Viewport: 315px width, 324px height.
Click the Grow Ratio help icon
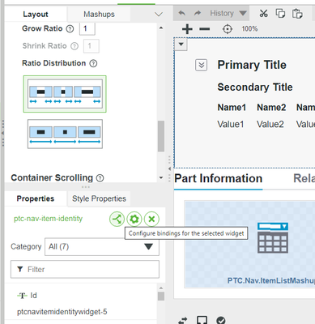click(70, 28)
